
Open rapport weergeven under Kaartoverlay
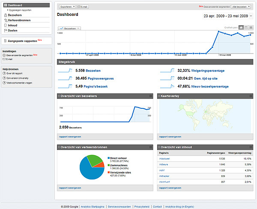(x=170, y=137)
